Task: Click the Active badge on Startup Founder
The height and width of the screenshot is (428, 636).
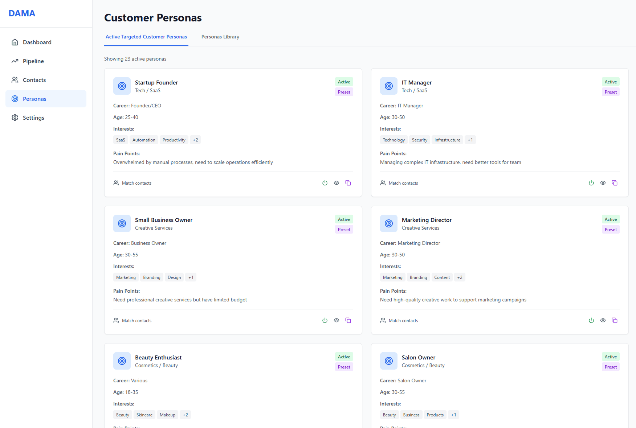Action: click(344, 82)
